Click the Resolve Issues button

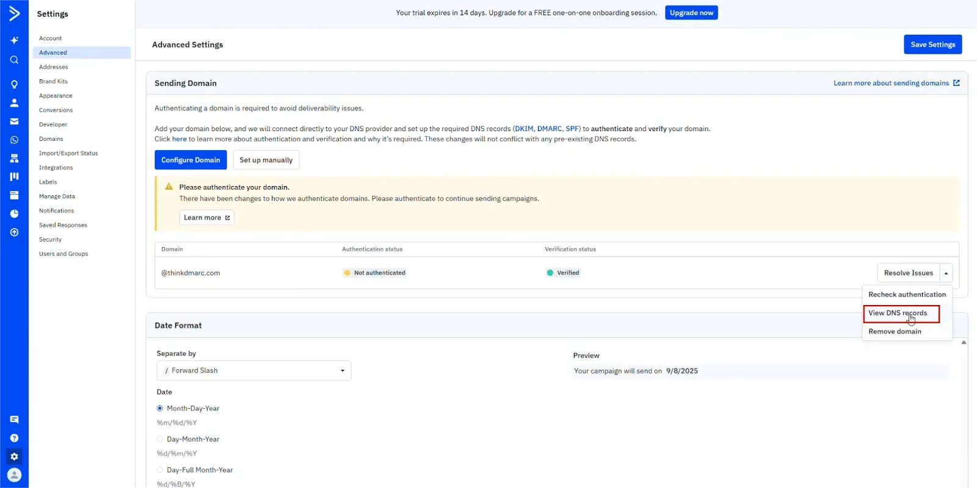click(908, 273)
